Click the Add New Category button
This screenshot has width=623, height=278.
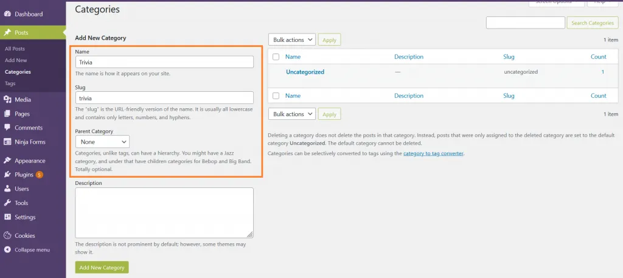tap(102, 267)
